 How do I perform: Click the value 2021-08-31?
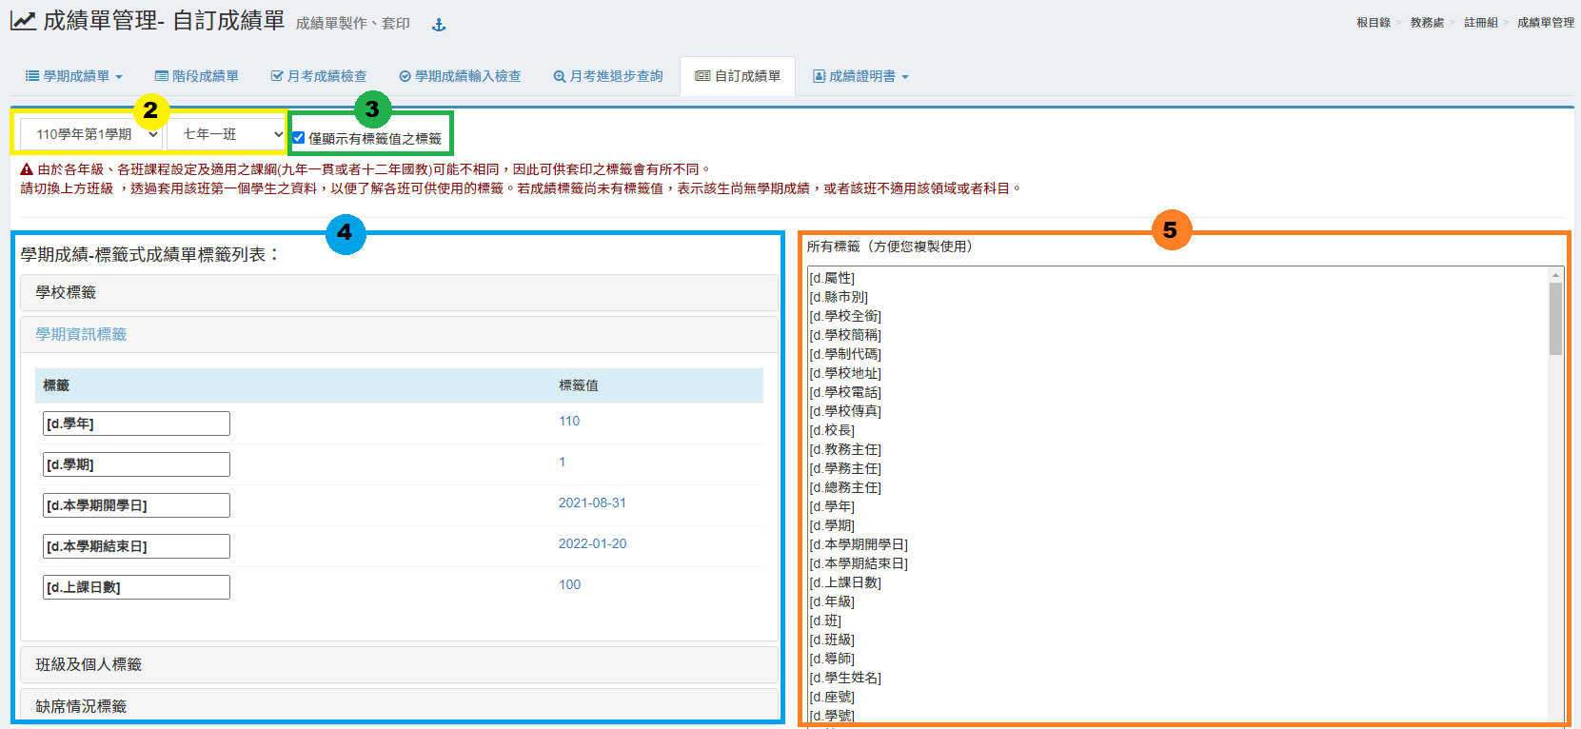point(592,502)
